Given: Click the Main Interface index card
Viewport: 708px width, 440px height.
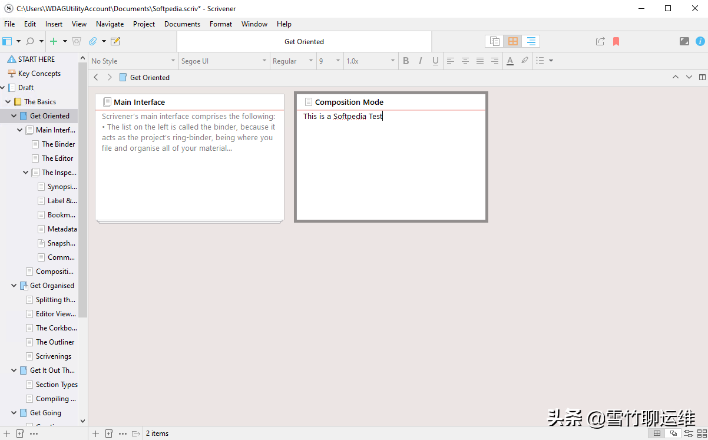Looking at the screenshot, I should coord(190,157).
